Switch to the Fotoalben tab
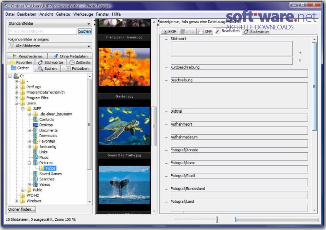Viewport: 326px width, 230px height. (77, 69)
